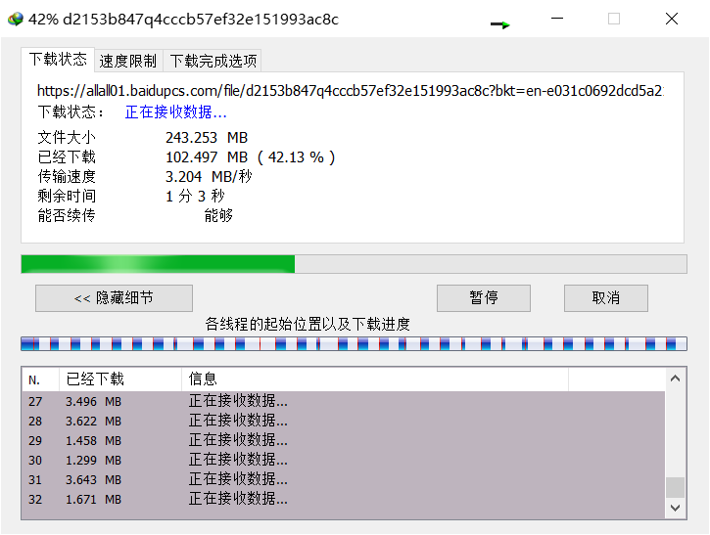Click the resume capability value 能够
This screenshot has height=535, width=710.
218,216
